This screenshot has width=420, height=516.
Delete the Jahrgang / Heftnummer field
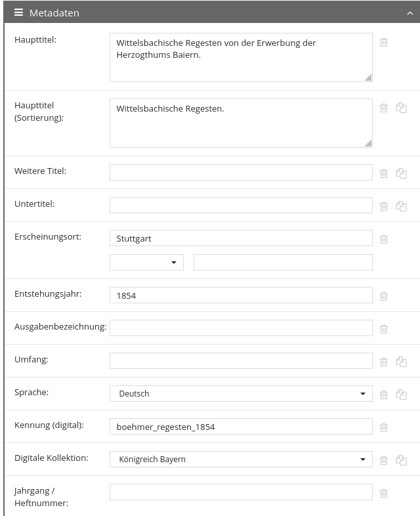click(383, 493)
